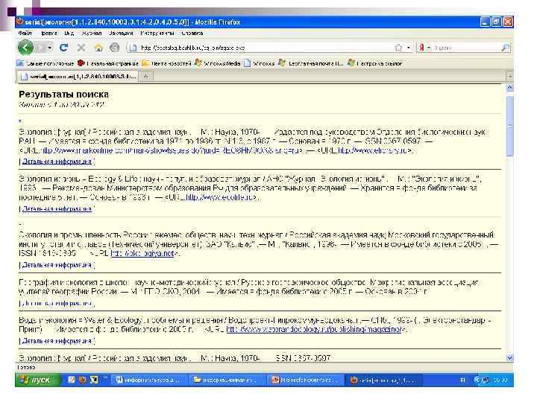537x402 pixels.
Task: Open the Файл menu
Action: point(25,33)
